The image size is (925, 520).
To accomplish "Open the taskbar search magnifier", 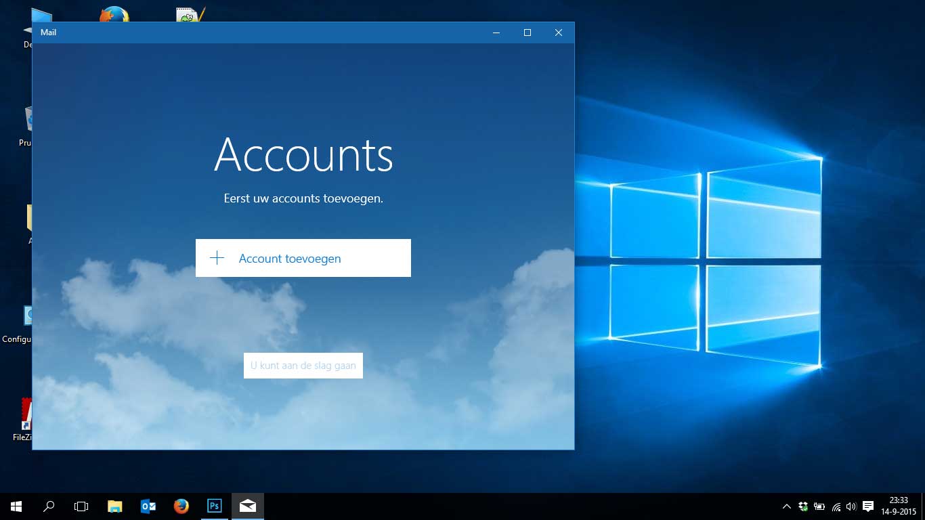I will pos(49,506).
